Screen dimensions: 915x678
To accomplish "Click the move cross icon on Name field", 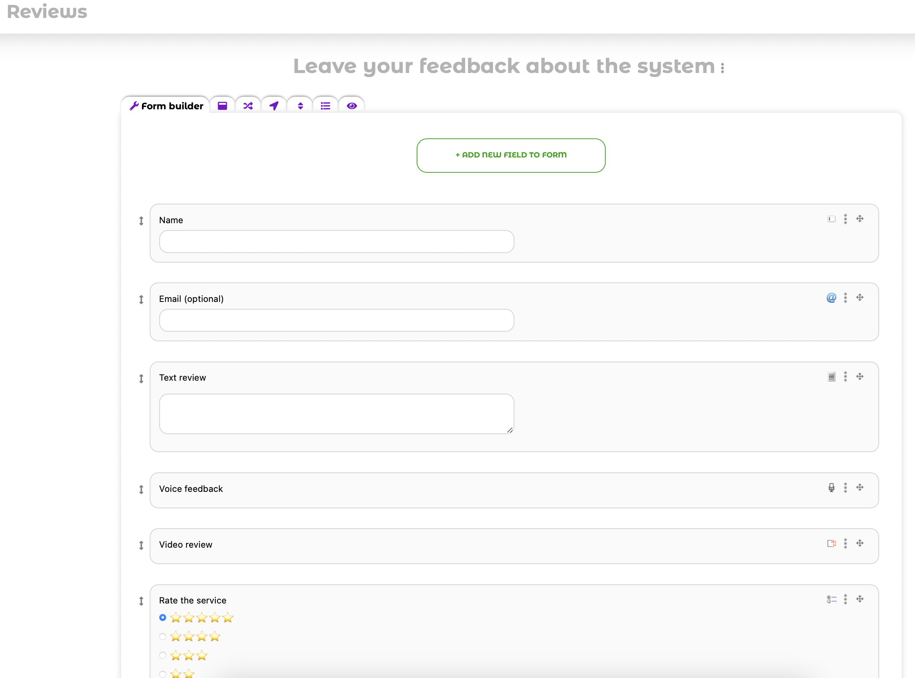I will click(x=860, y=219).
